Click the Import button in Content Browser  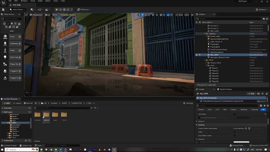click(x=17, y=103)
